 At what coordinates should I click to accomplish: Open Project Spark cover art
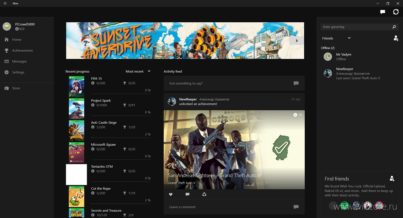click(x=77, y=108)
